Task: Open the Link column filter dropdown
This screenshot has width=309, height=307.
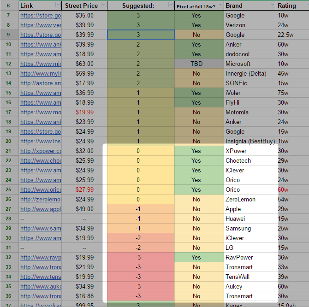Action: tap(58, 6)
